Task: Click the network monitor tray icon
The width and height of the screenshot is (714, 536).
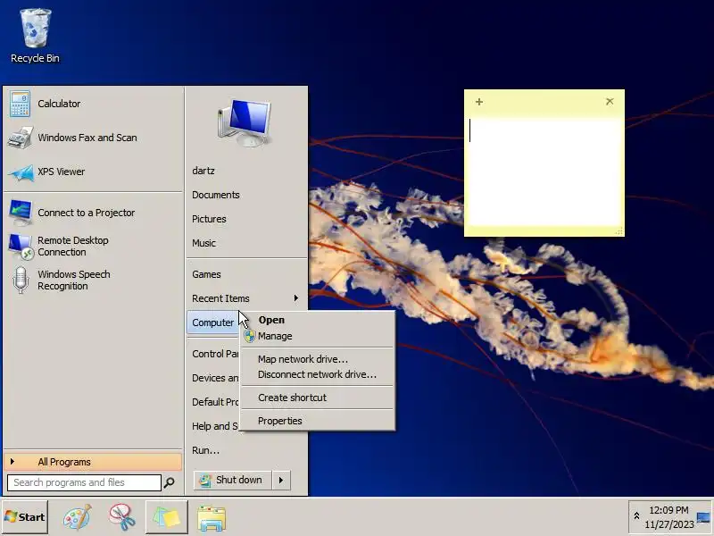Action: [703, 518]
